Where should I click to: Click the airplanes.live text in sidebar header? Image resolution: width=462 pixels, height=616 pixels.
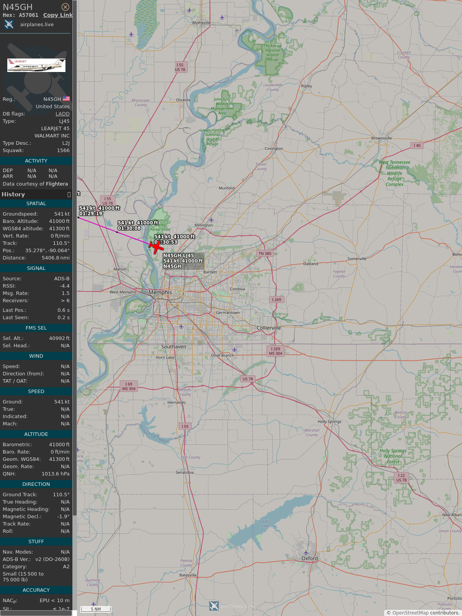pos(37,25)
